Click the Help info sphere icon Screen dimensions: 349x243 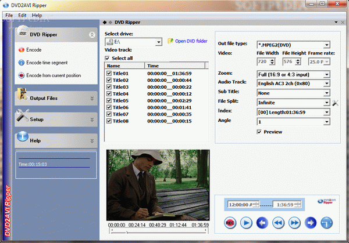(x=23, y=136)
